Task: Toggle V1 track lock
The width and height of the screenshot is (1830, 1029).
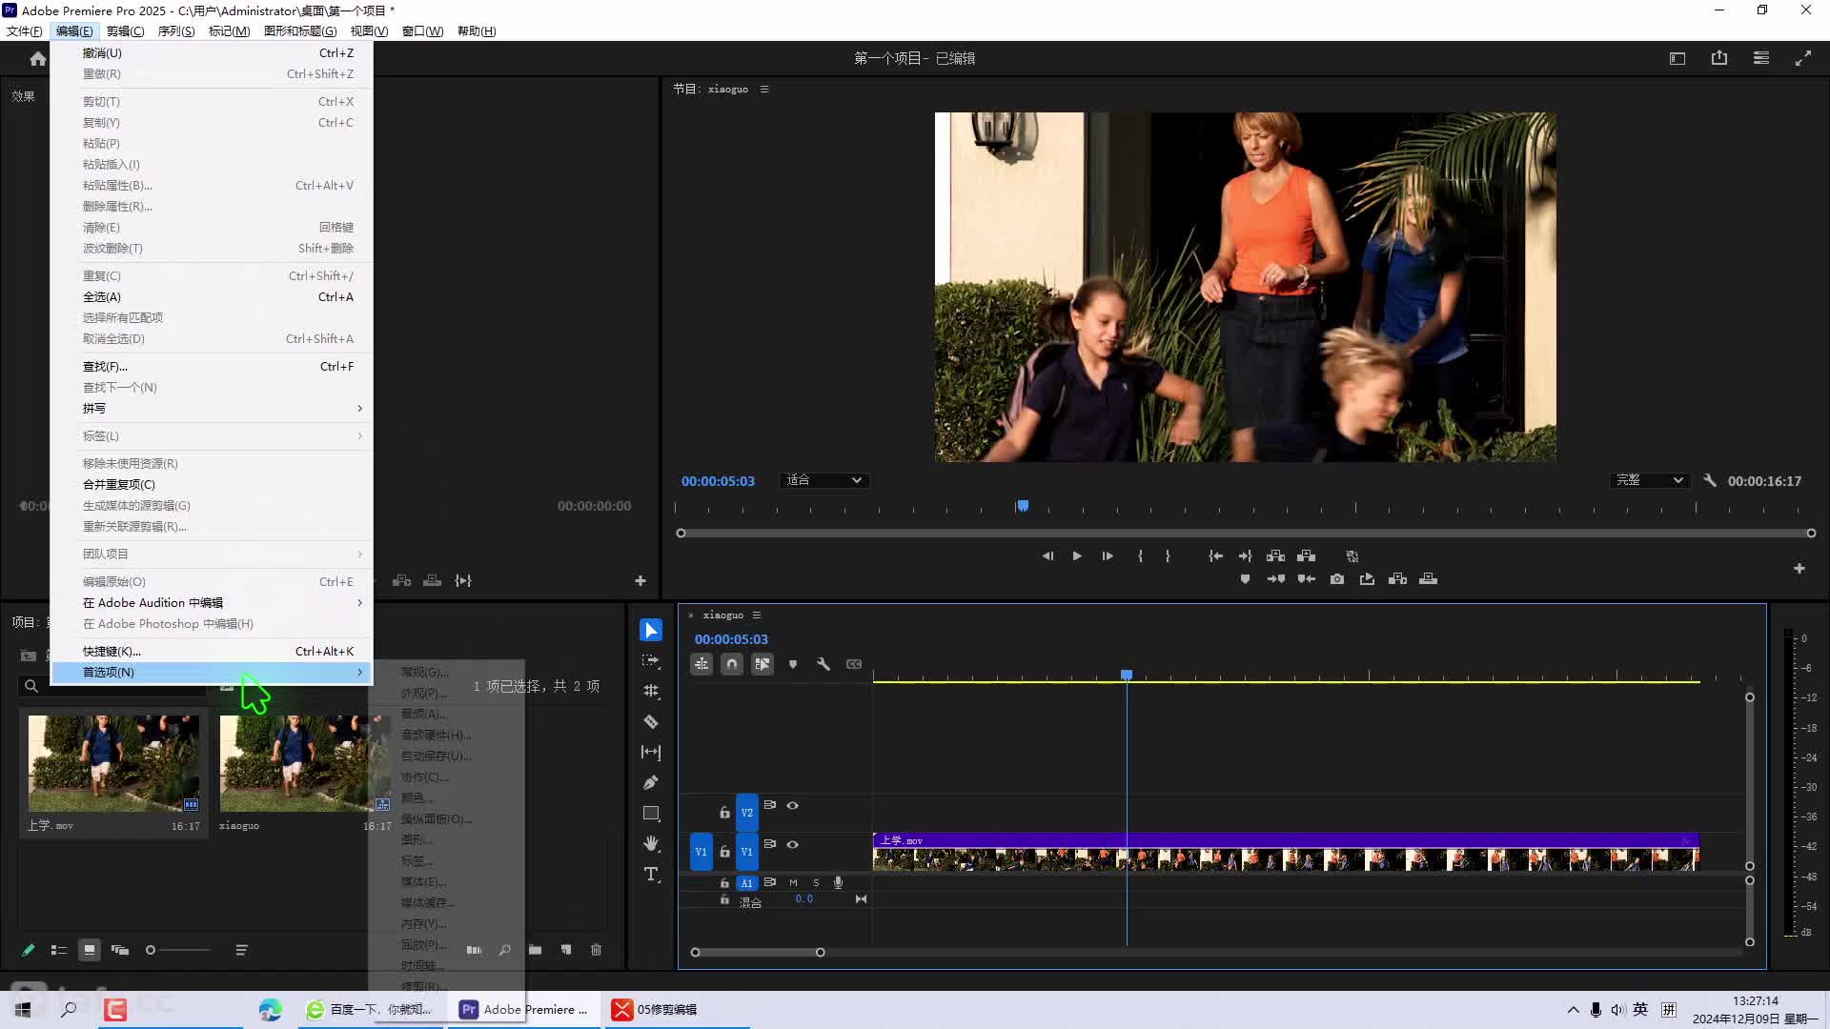Action: coord(724,852)
